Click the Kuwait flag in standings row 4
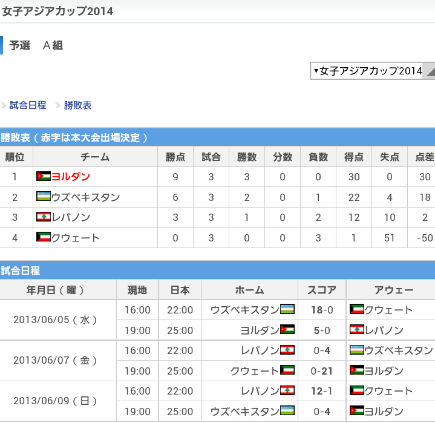Screen dimensions: 435x423 [44, 237]
